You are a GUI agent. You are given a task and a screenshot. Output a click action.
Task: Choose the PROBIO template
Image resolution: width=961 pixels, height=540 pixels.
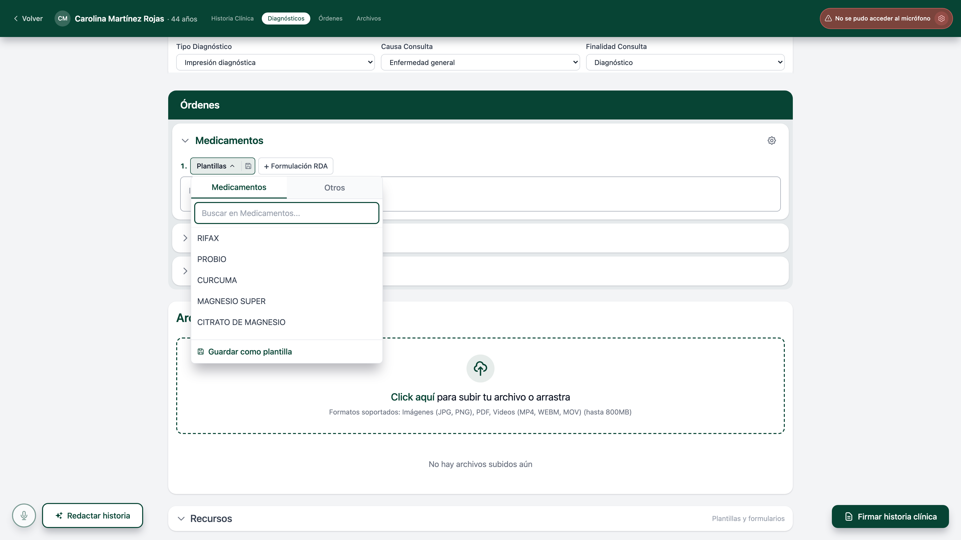[x=287, y=259]
